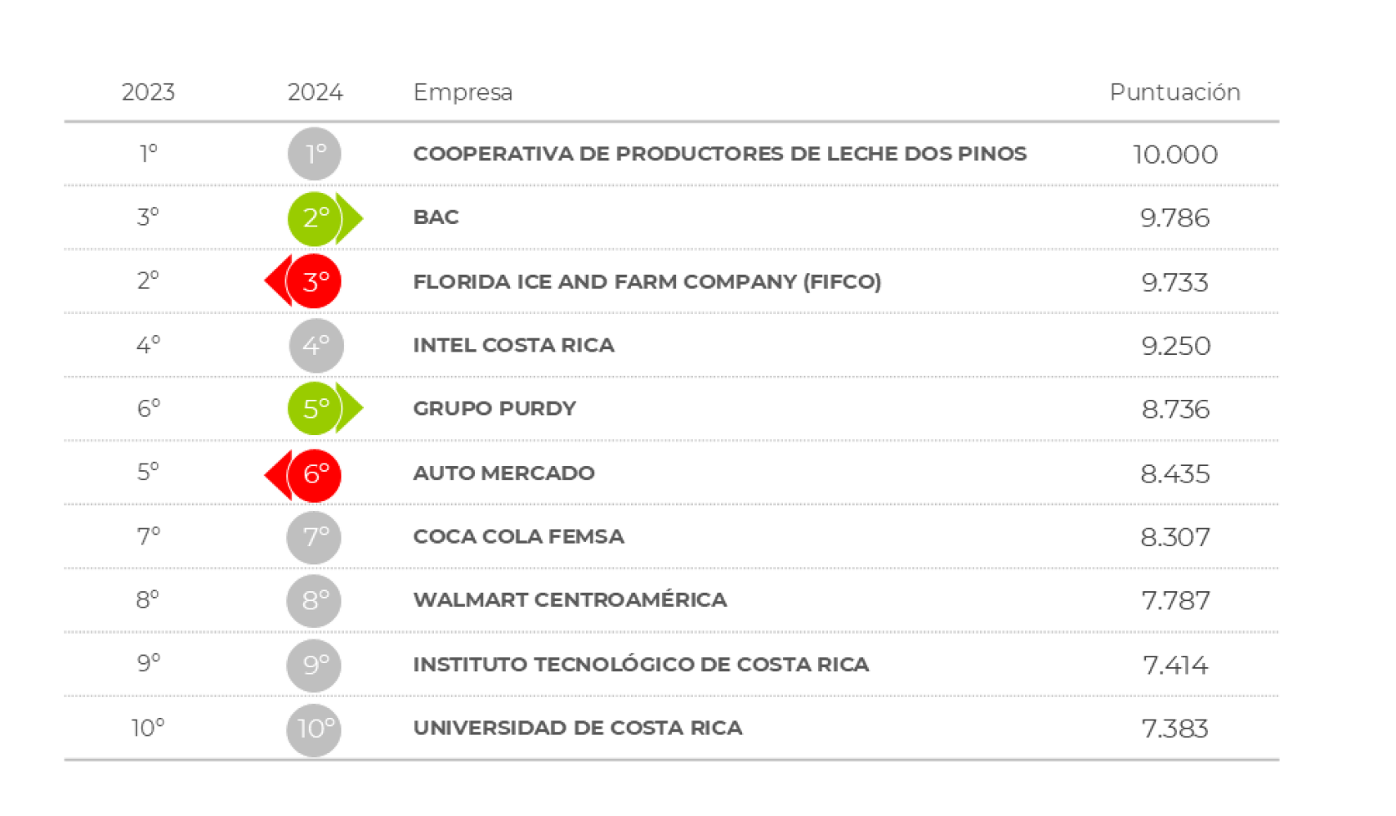Click the red 6º rank badge
This screenshot has width=1396, height=816.
pos(315,474)
